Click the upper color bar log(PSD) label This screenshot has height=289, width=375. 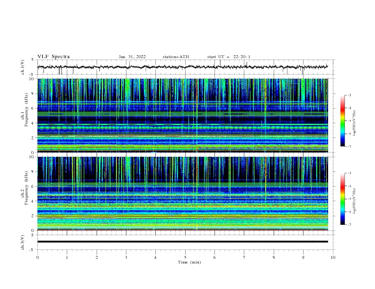(x=355, y=123)
